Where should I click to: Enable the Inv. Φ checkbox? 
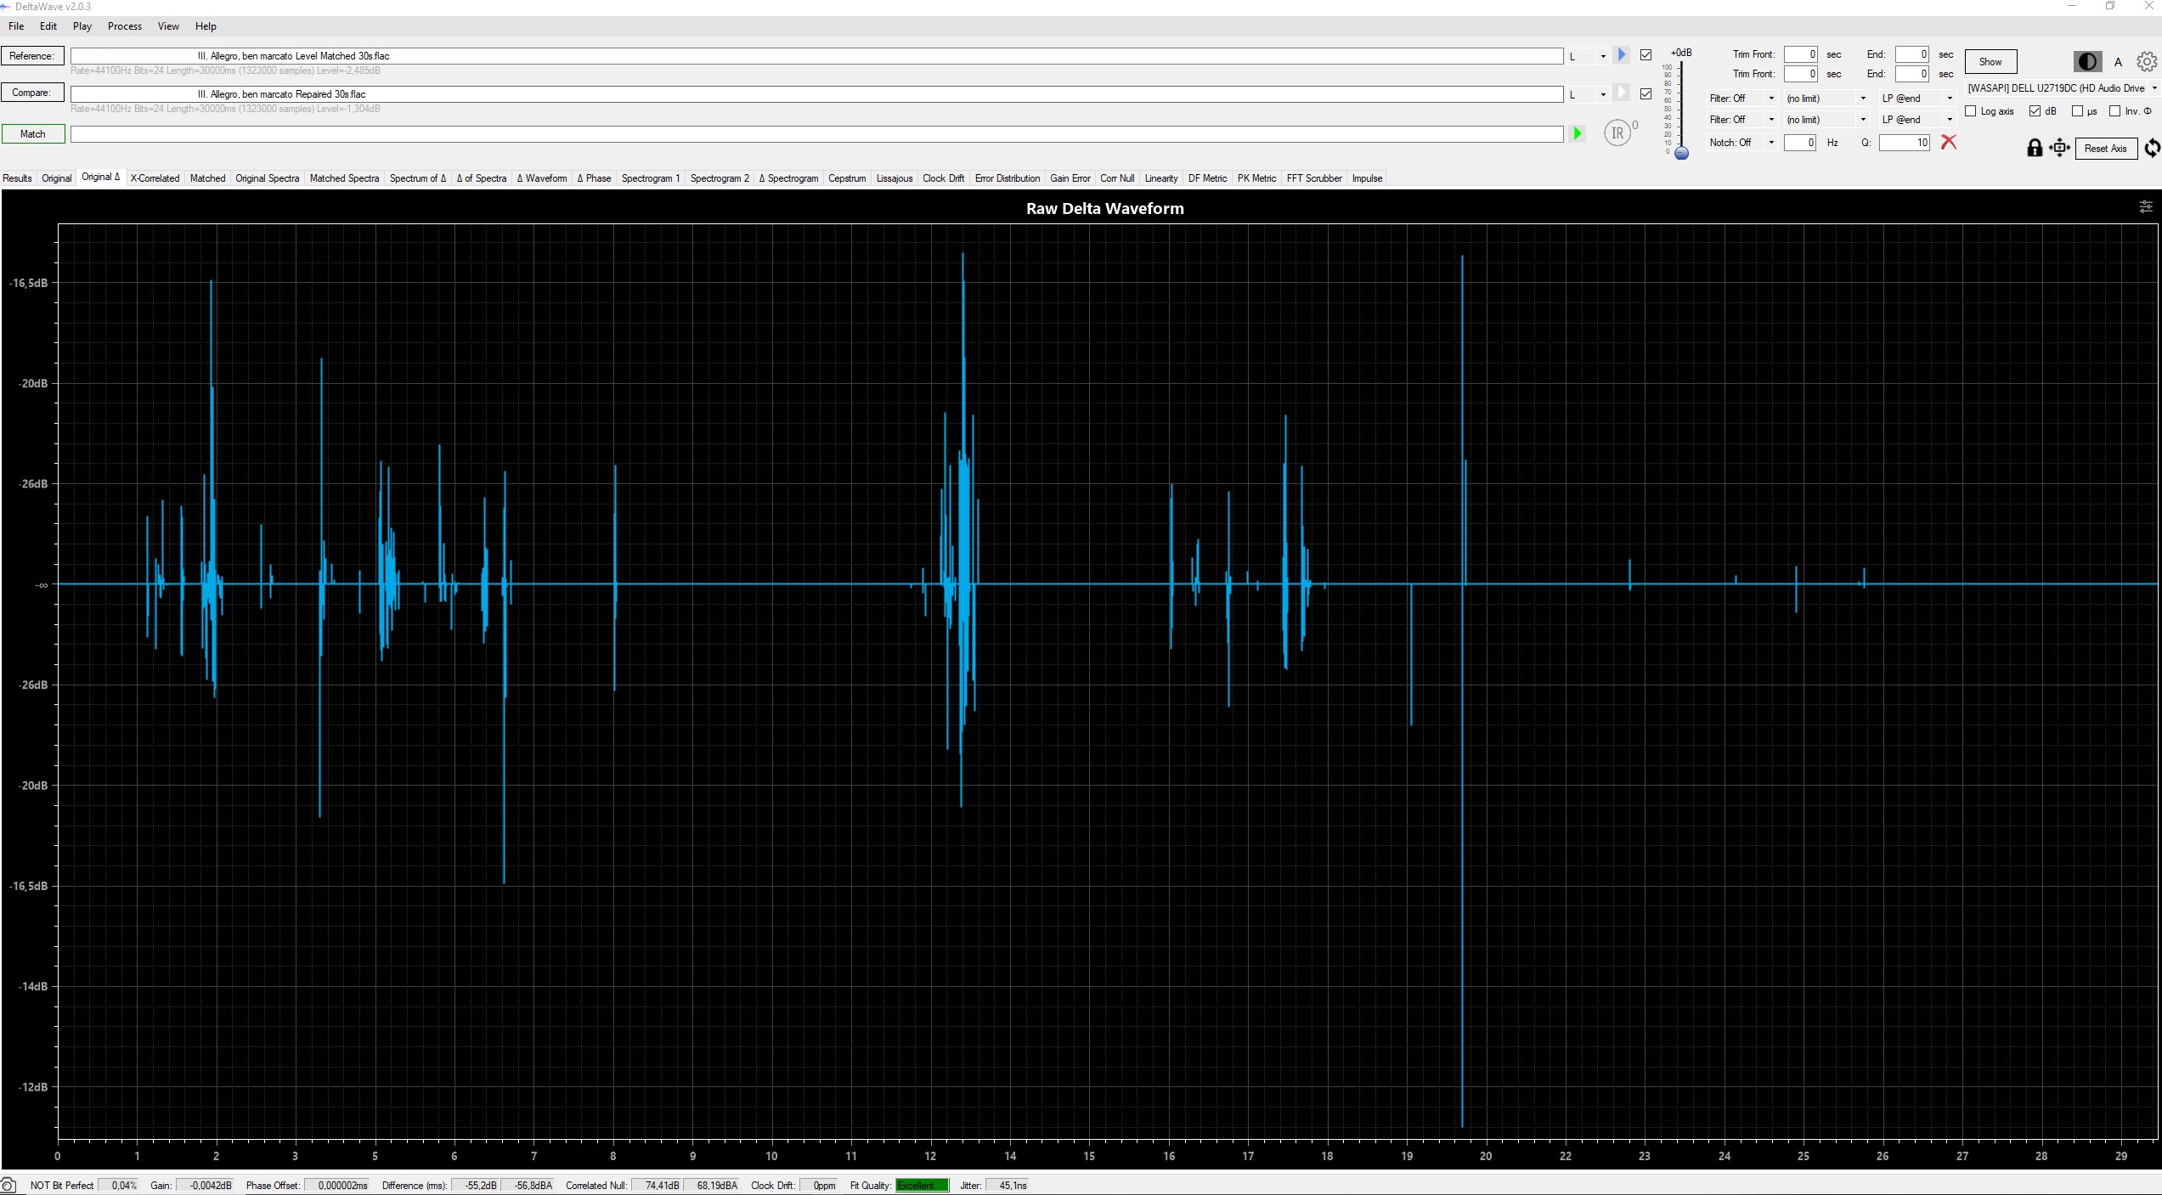pyautogui.click(x=2114, y=111)
